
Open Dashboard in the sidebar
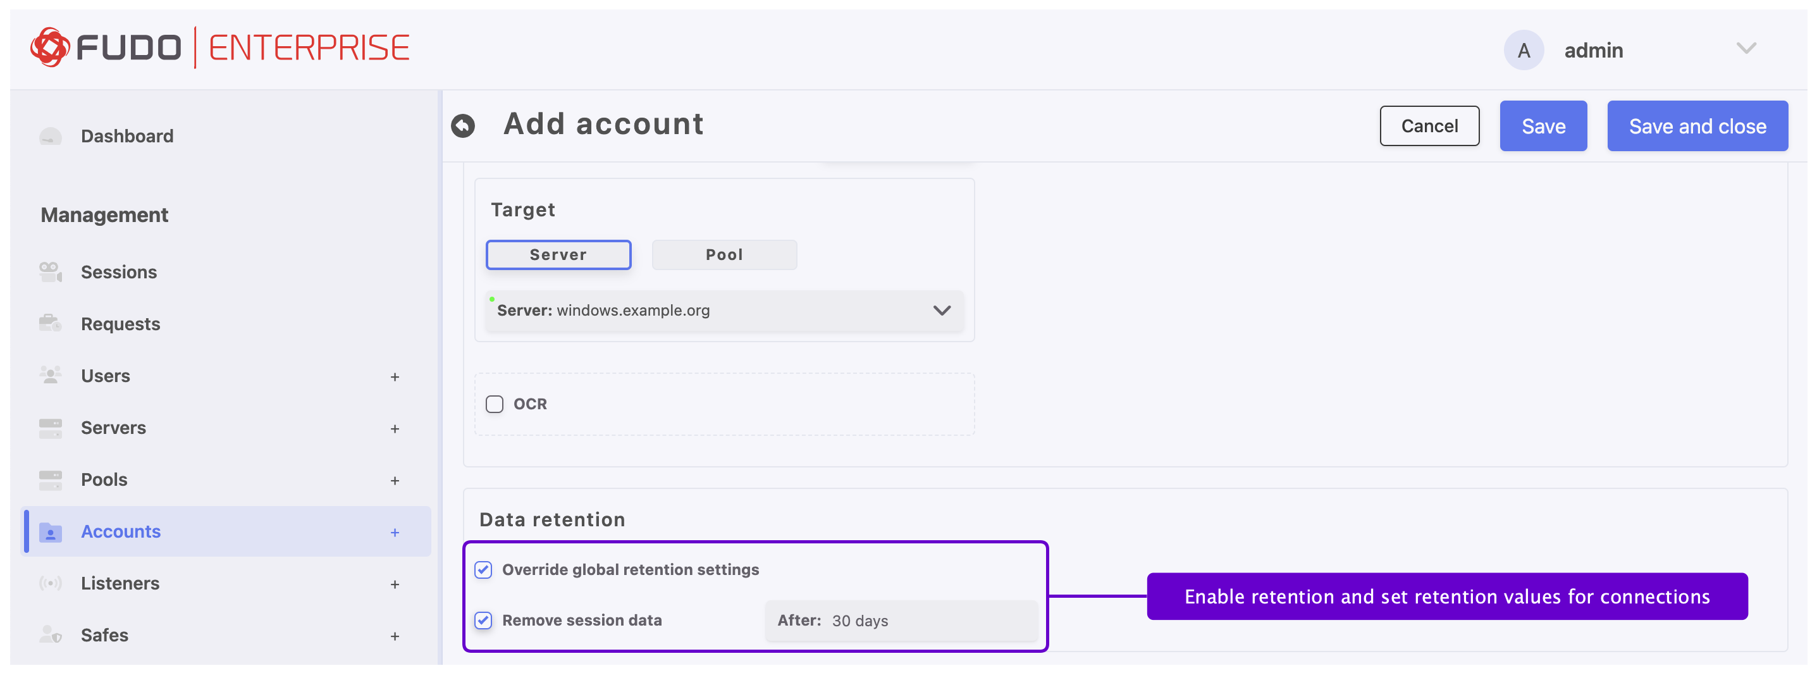coord(127,136)
